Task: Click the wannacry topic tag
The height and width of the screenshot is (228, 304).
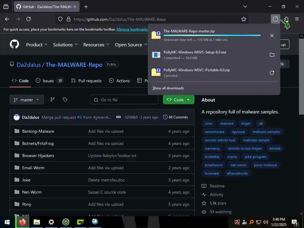Action: [212, 148]
